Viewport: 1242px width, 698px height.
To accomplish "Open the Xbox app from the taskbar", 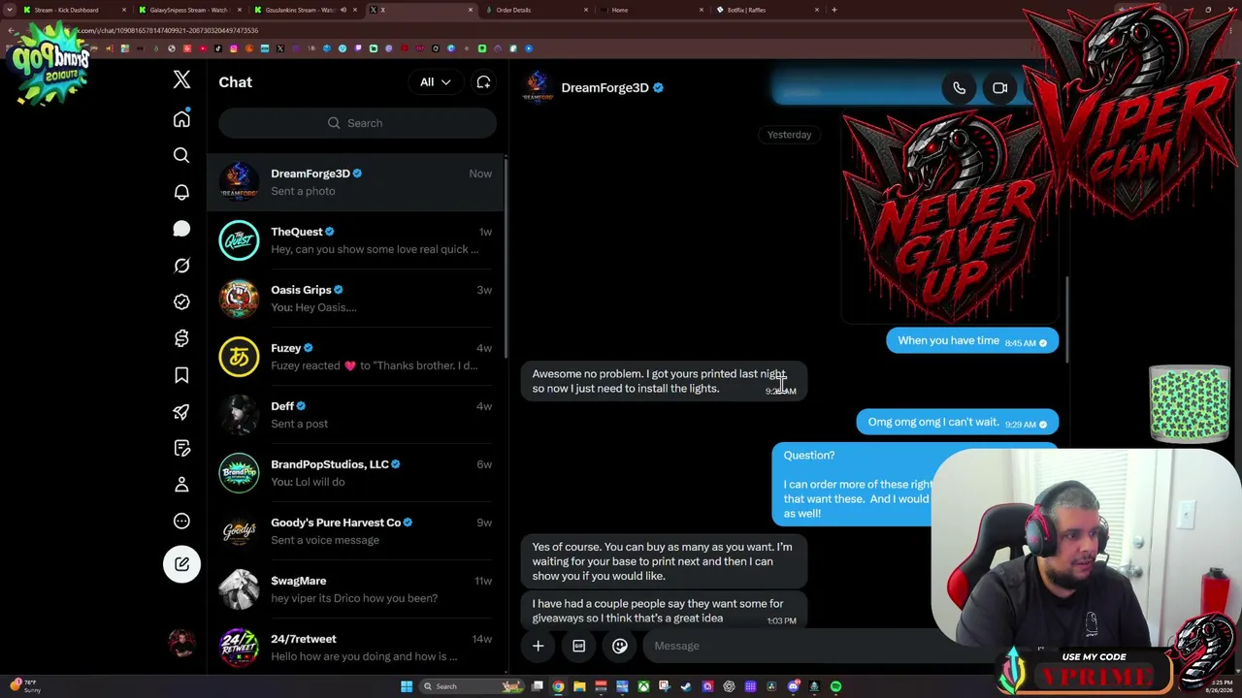I will pos(643,686).
